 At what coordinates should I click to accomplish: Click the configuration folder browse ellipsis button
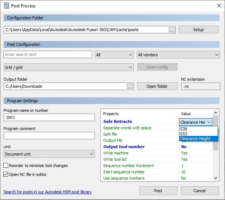(171, 30)
